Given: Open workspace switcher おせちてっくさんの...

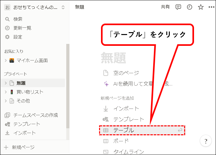Looking at the screenshot, I should 35,7.
